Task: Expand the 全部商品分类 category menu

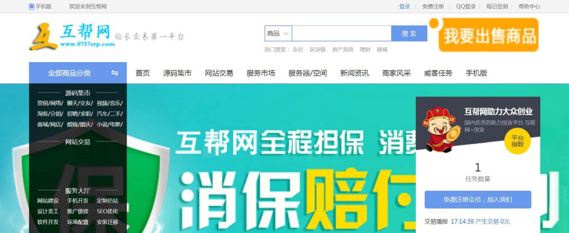Action: 78,73
